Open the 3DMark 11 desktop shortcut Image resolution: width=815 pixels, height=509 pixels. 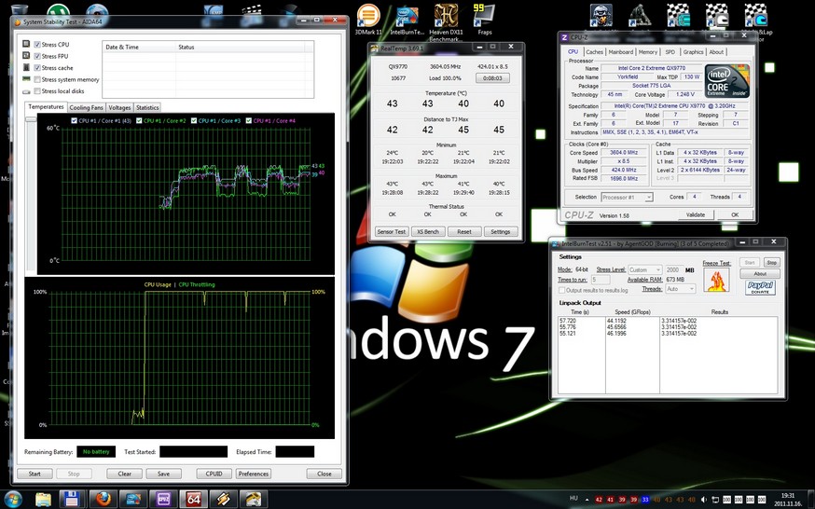368,20
